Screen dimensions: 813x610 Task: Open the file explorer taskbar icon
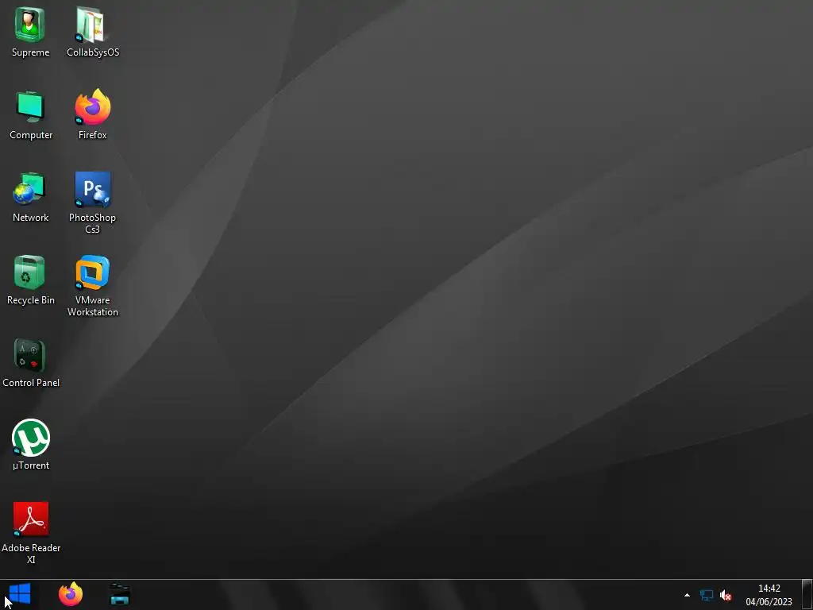pos(120,594)
